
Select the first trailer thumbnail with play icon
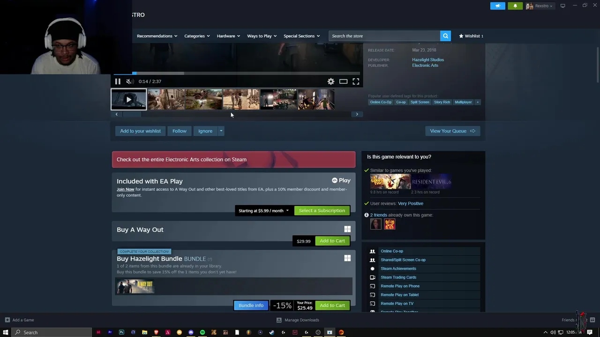(128, 99)
